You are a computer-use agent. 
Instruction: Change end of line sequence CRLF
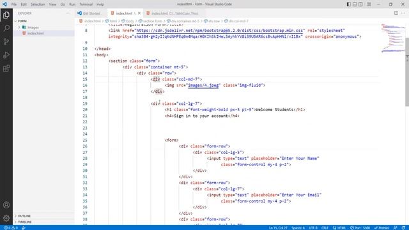tap(325, 228)
